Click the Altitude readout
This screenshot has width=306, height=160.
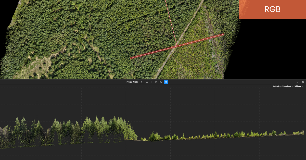[299, 87]
